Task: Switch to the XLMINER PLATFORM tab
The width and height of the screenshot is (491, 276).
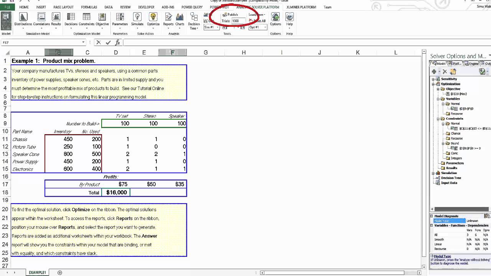Action: [302, 7]
